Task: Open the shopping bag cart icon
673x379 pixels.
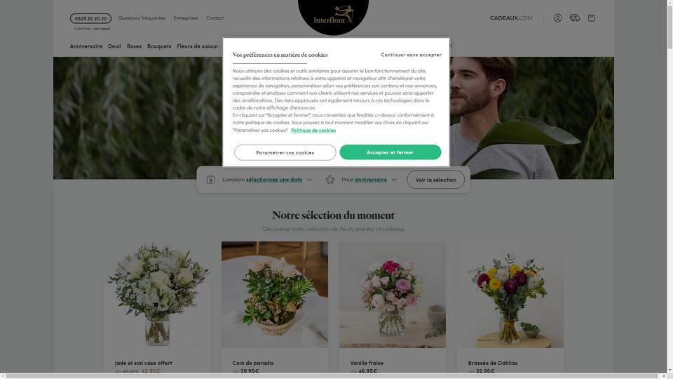Action: click(x=592, y=18)
